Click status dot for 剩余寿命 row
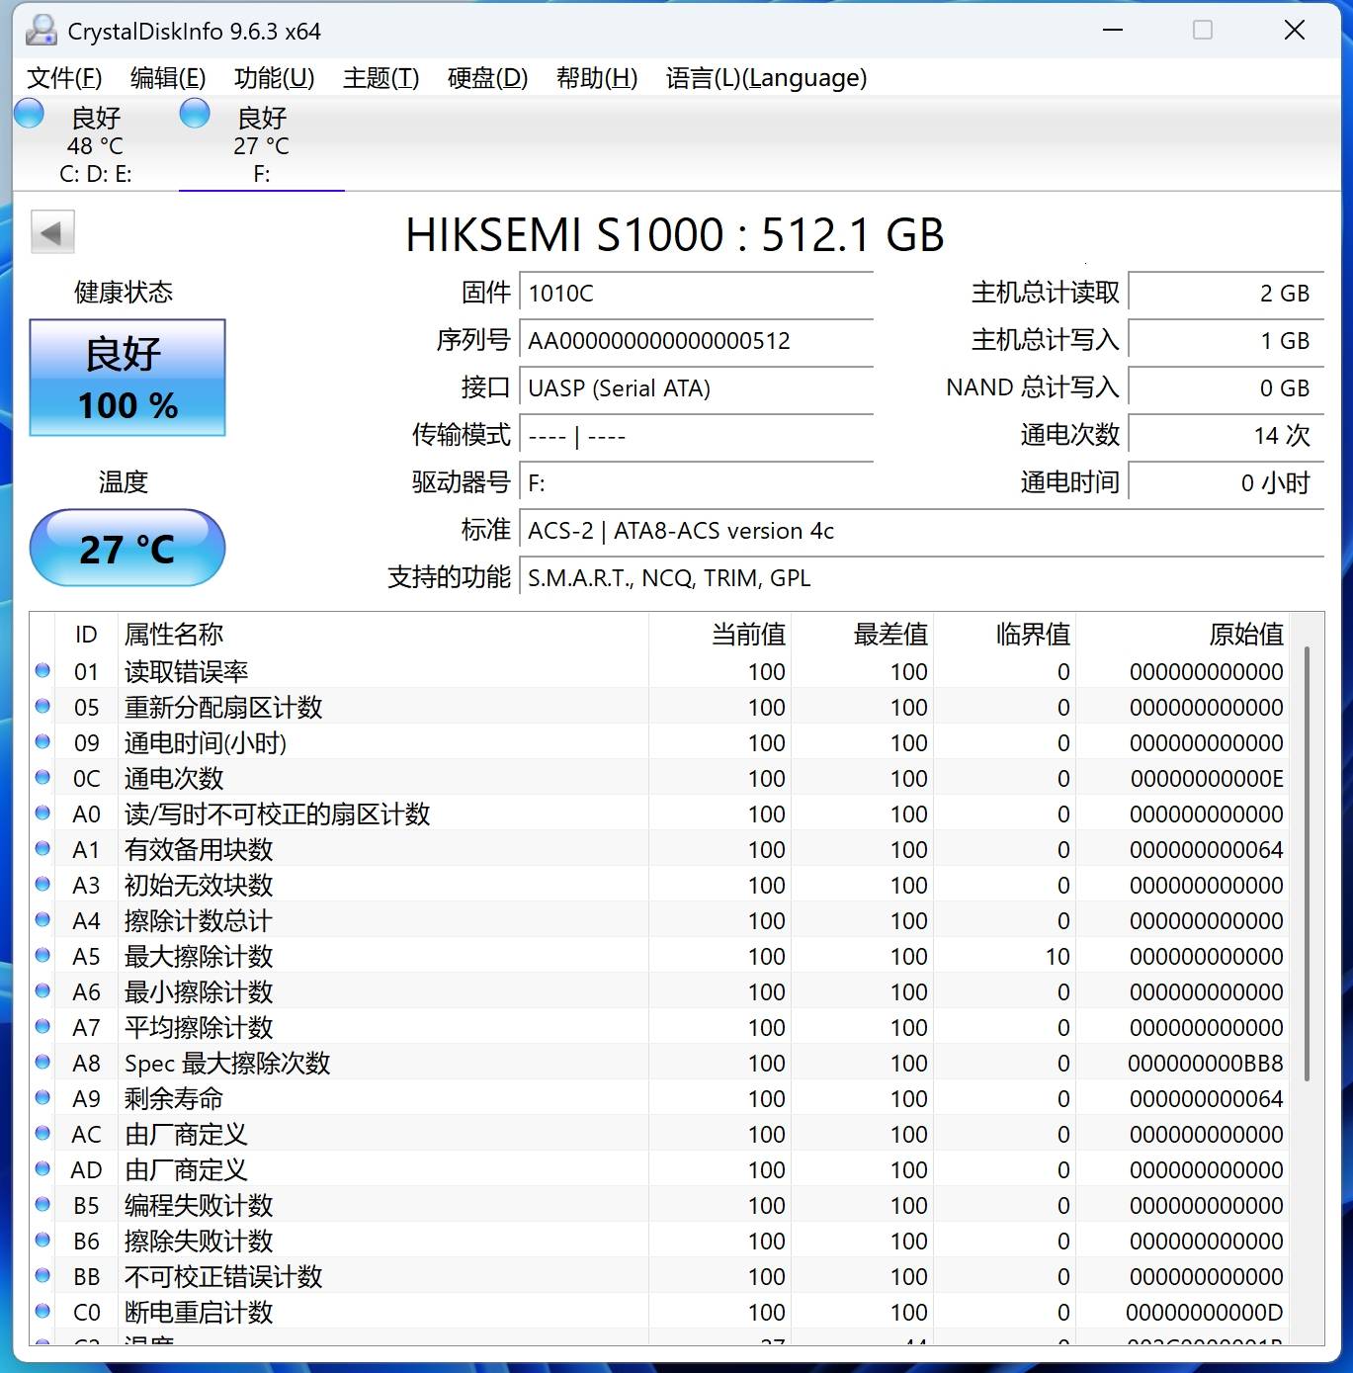This screenshot has height=1373, width=1353. click(x=42, y=1097)
